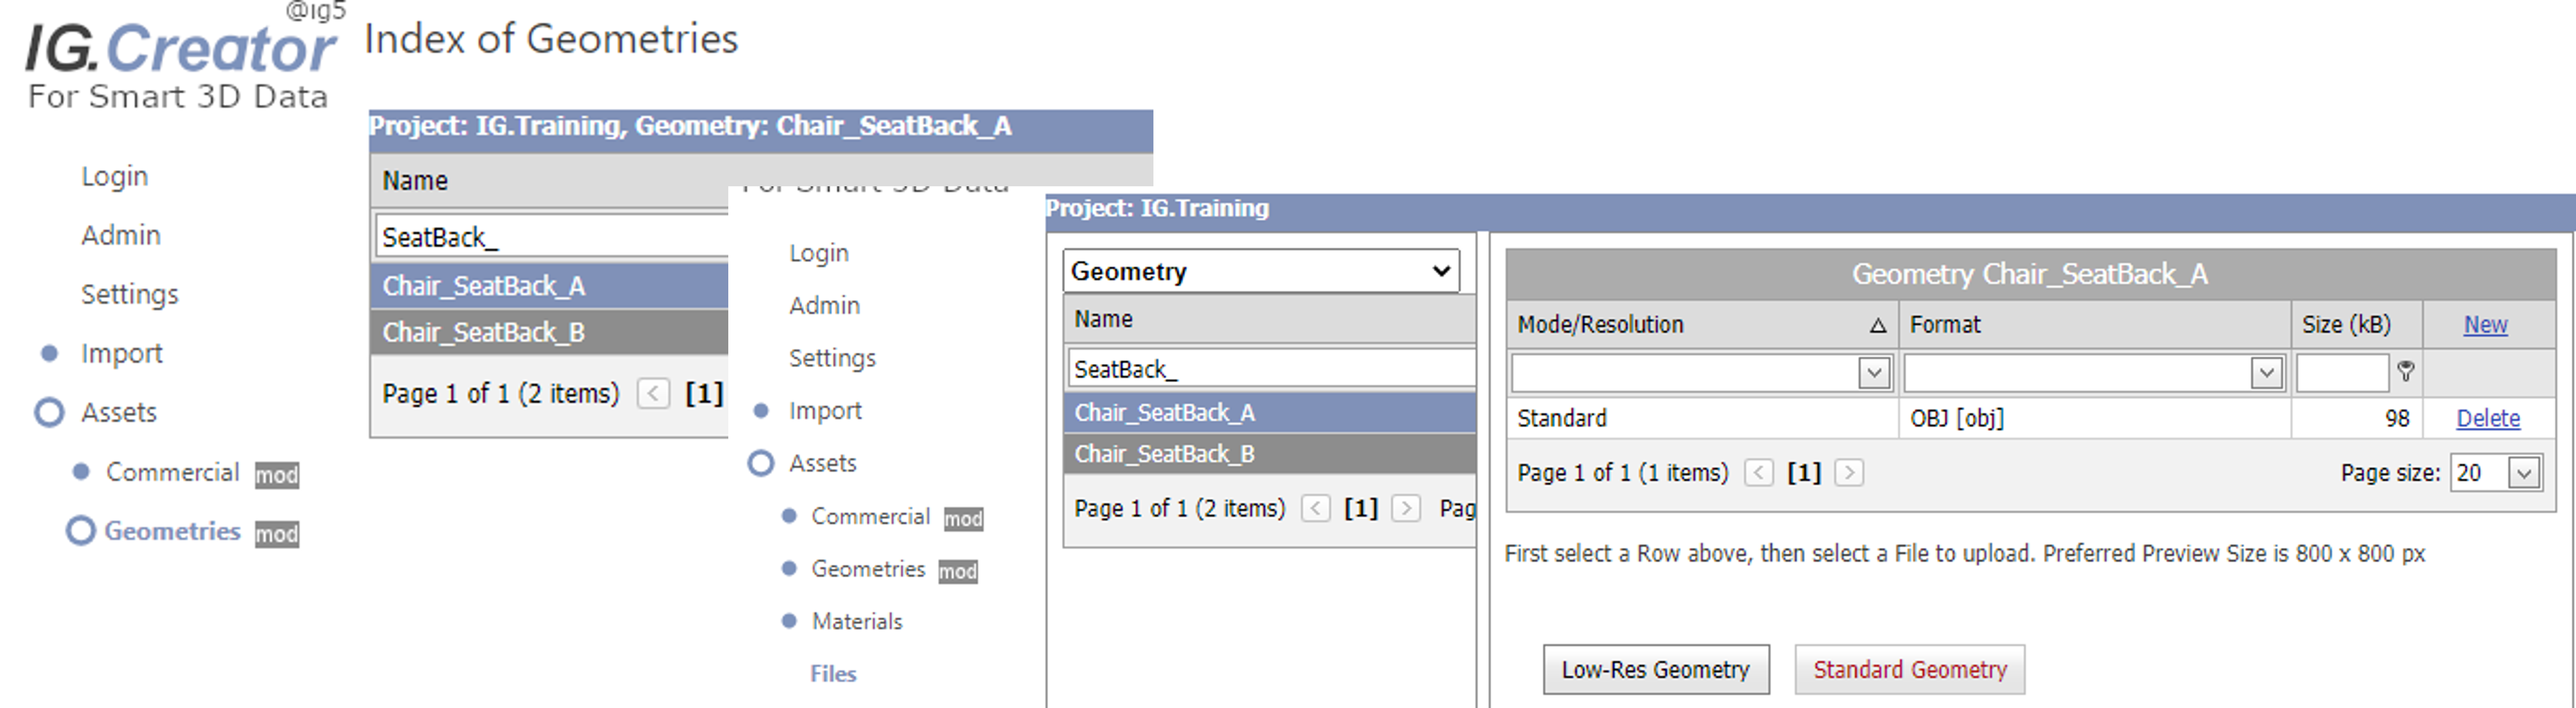
Task: Go to next page in the 1-item pager
Action: pos(1848,472)
